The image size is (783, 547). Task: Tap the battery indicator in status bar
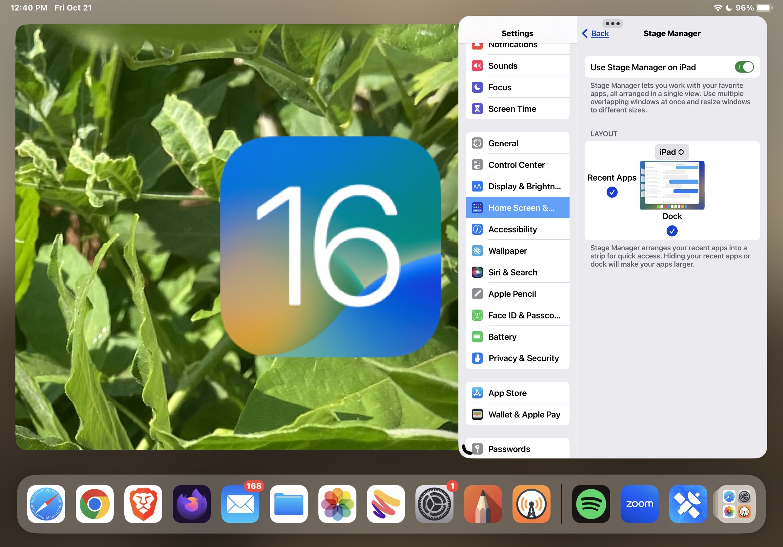764,8
